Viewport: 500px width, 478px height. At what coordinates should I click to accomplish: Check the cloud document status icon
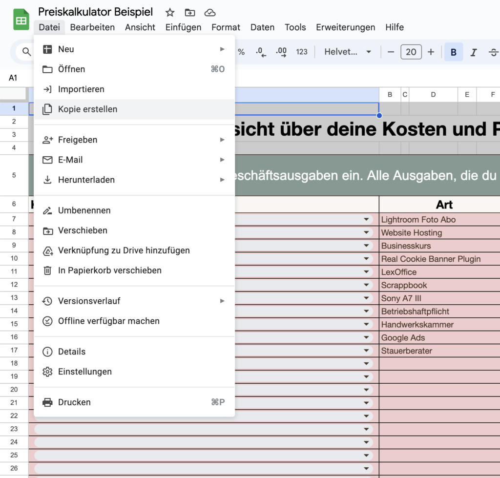(x=209, y=12)
